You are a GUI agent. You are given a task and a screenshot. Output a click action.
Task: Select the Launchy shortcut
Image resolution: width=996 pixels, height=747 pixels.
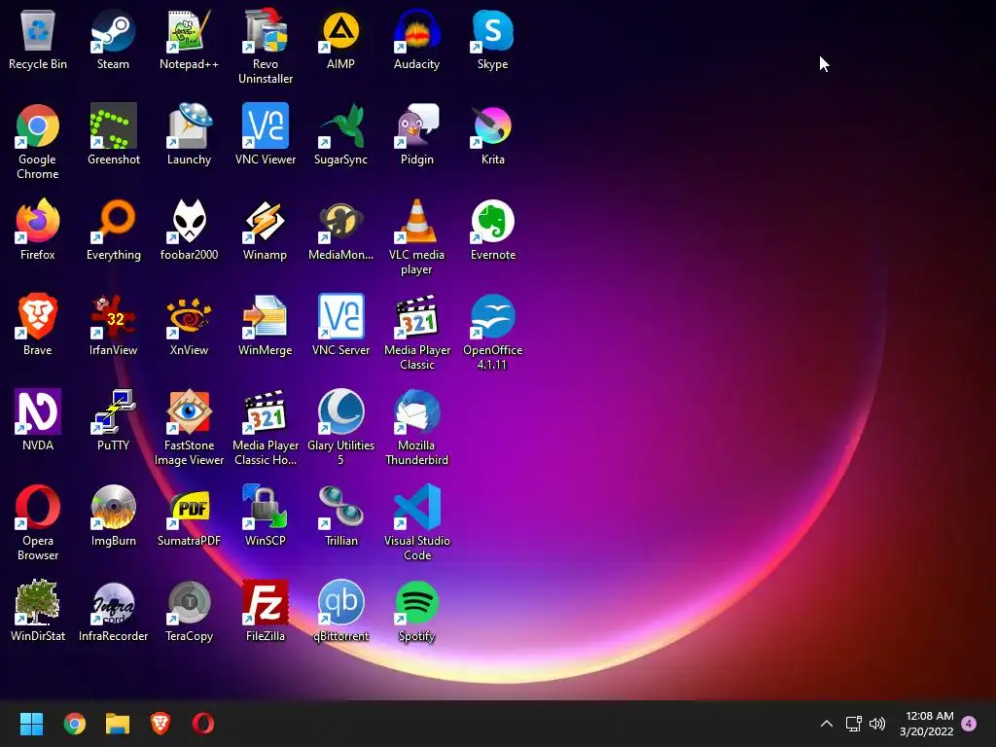point(189,126)
